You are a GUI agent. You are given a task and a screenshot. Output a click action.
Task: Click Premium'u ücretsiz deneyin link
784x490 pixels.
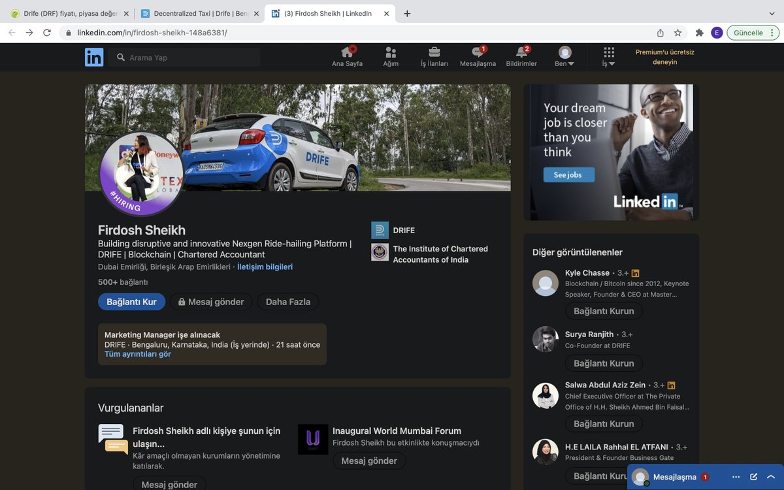[x=664, y=57]
